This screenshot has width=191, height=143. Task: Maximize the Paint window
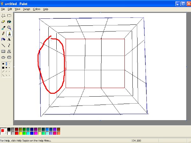click(x=183, y=4)
